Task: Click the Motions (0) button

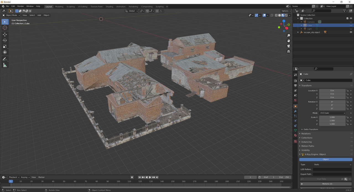Action: (x=326, y=184)
